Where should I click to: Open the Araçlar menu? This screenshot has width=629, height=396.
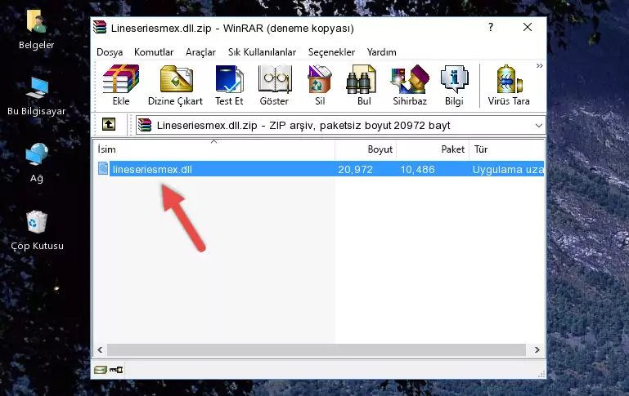point(200,52)
